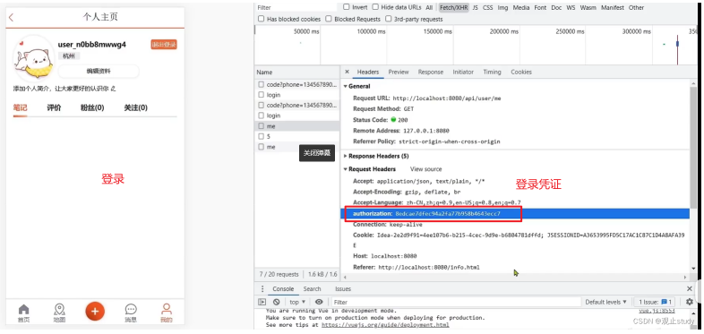The image size is (704, 334).
Task: Toggle the Hide data URLs checkbox
Action: pyautogui.click(x=375, y=7)
